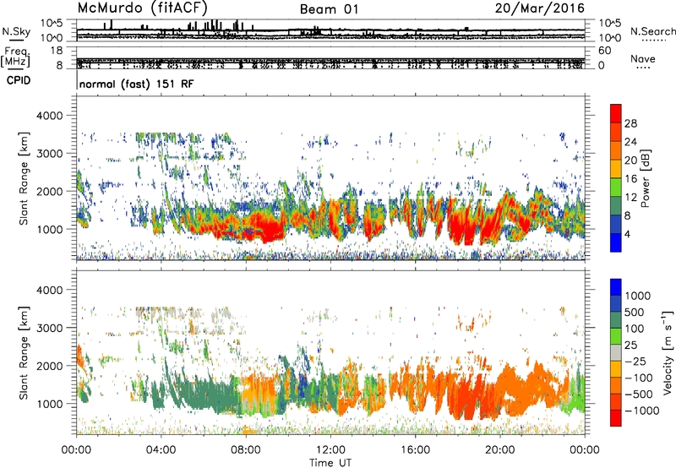Click the '12:00' time axis tick label
Image resolution: width=676 pixels, height=468 pixels.
330,450
